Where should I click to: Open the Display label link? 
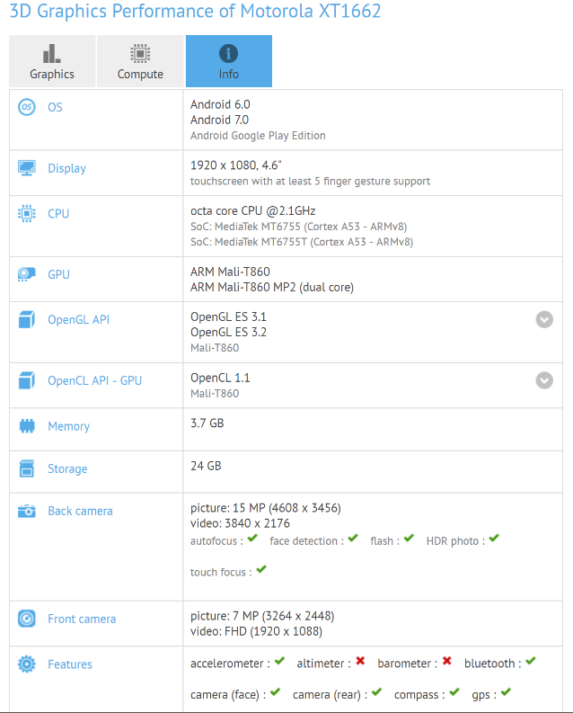(x=66, y=168)
